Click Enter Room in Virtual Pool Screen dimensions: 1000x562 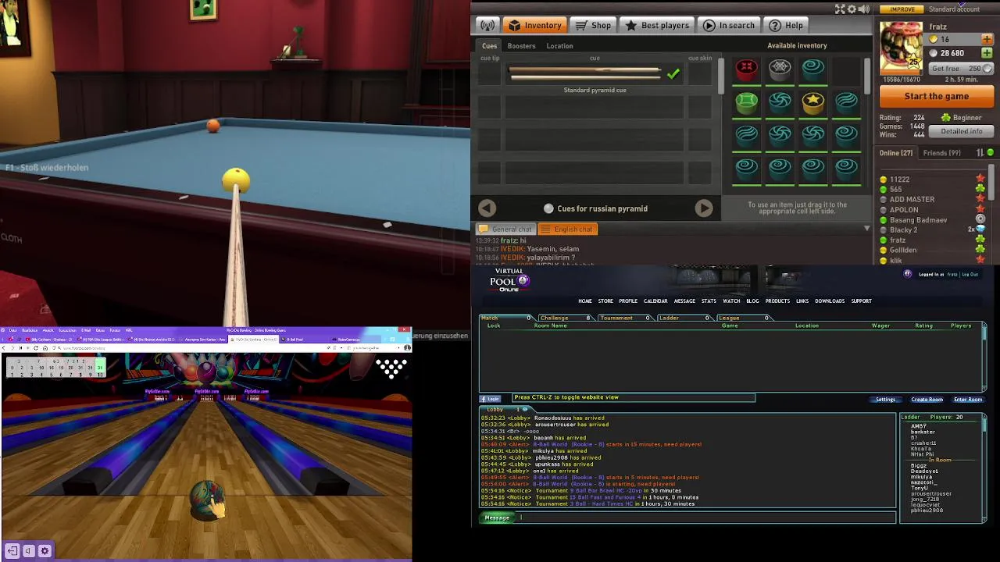(968, 400)
